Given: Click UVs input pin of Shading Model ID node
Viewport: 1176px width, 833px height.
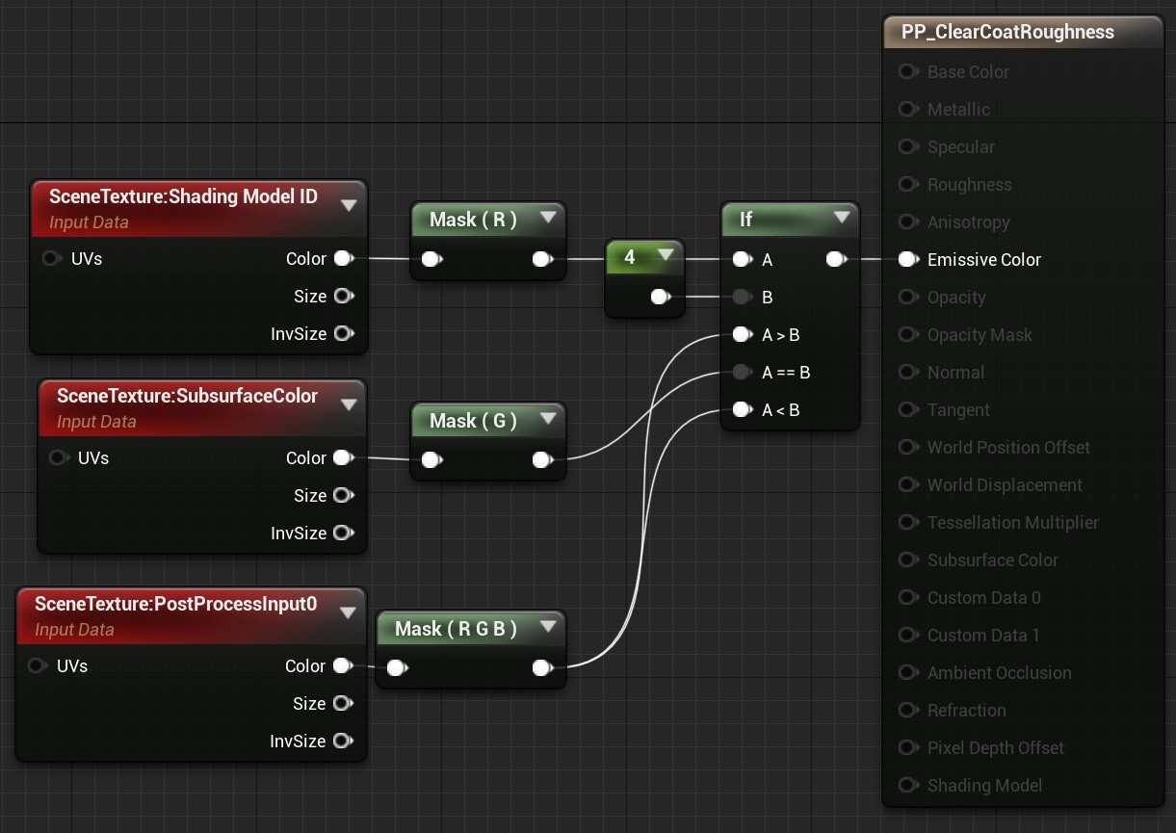Looking at the screenshot, I should [52, 259].
